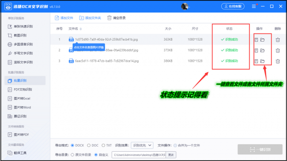This screenshot has width=287, height=161.
Task: Click JPG icon of 6aac5d11 file
Action: tap(71, 61)
